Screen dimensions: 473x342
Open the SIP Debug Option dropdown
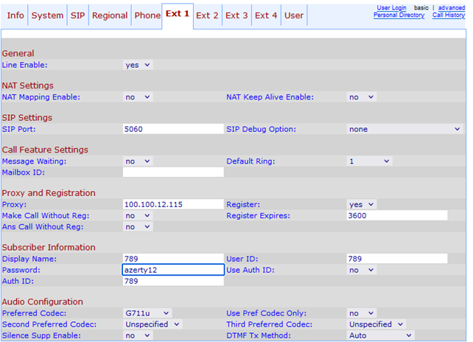click(x=405, y=129)
